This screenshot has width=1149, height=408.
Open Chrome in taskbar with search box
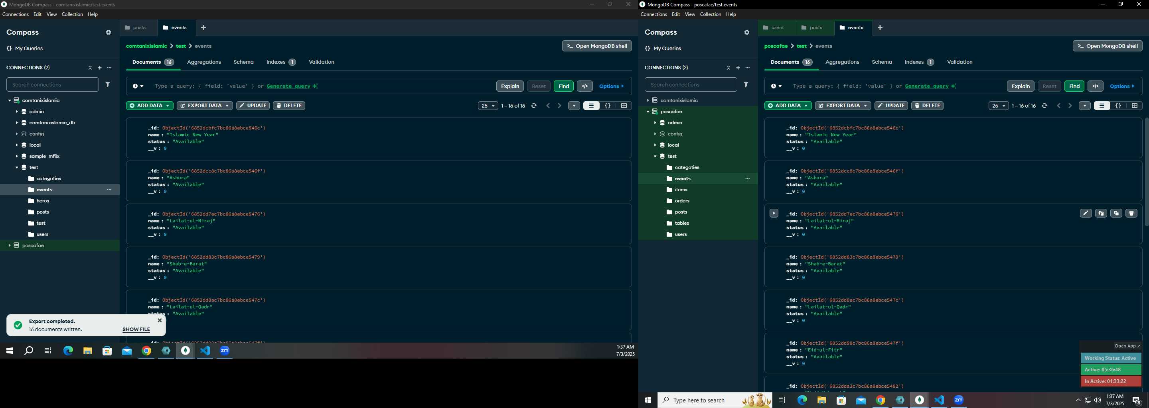881,400
